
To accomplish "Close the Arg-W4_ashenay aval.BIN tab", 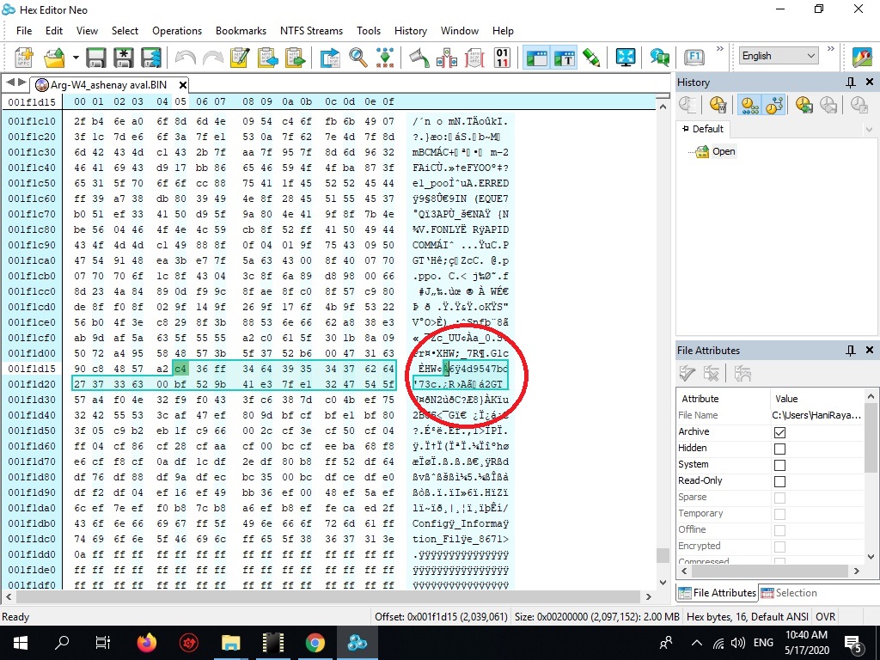I will (182, 85).
